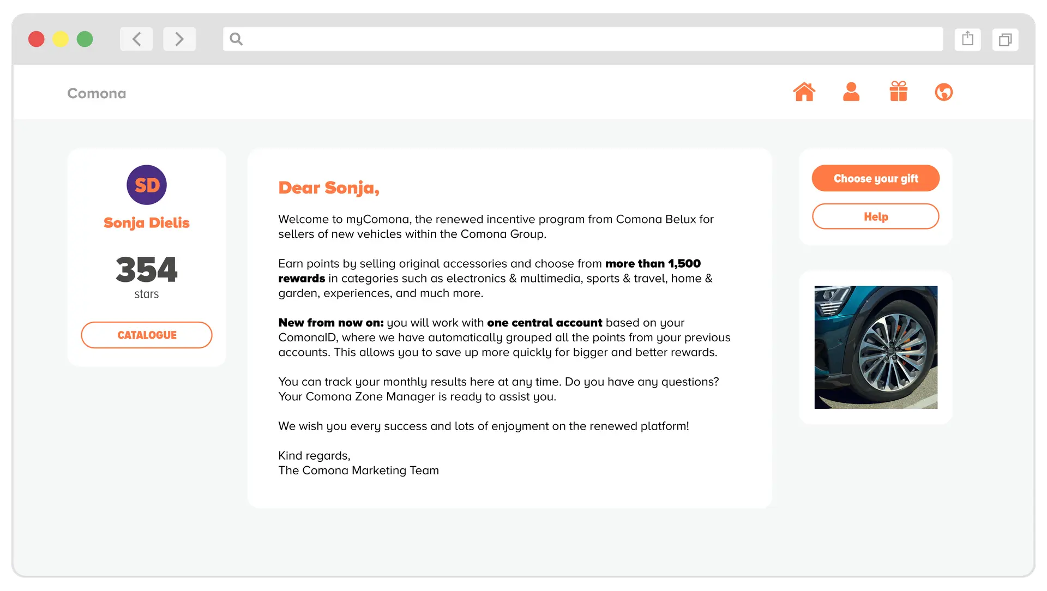Click the Dear Sonja heading

[329, 188]
